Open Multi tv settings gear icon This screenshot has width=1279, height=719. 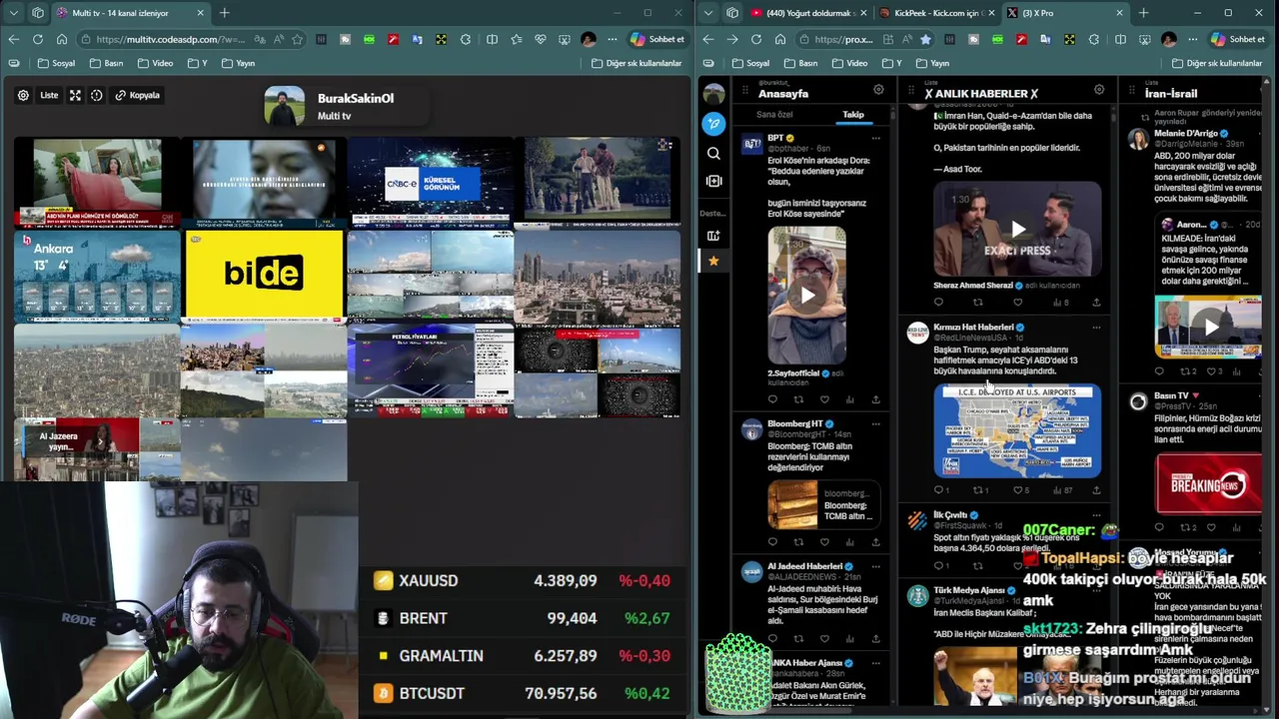pyautogui.click(x=23, y=95)
